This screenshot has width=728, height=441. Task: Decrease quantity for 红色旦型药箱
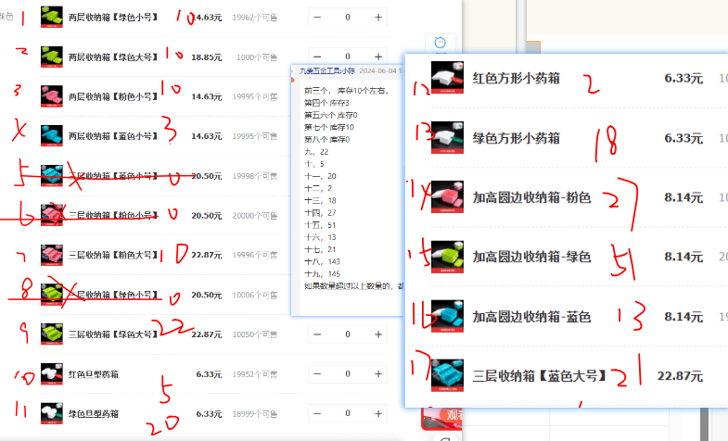(x=317, y=373)
